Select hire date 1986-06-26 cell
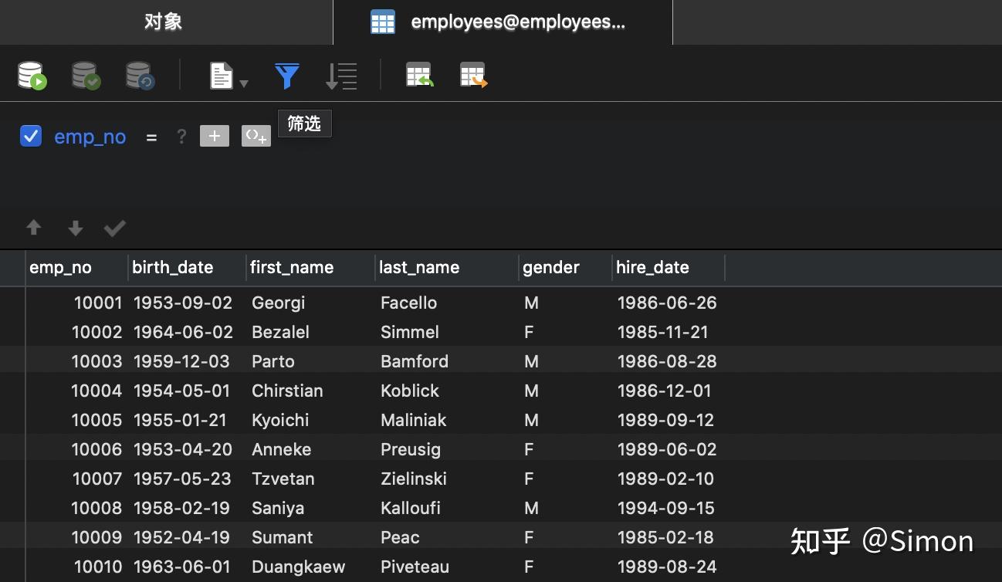Image resolution: width=1002 pixels, height=582 pixels. [669, 303]
